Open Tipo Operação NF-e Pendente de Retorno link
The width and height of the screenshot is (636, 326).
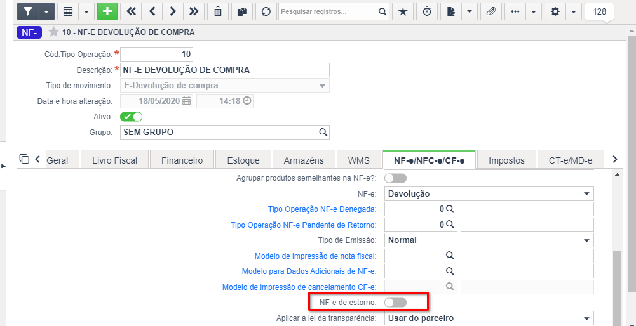(304, 225)
